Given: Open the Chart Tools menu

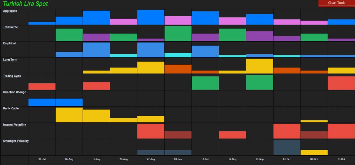Looking at the screenshot, I should pos(336,3).
